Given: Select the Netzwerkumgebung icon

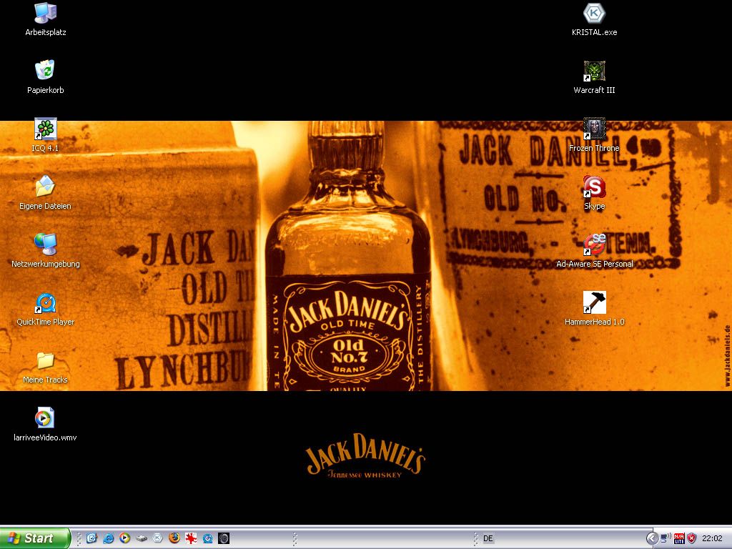Looking at the screenshot, I should coord(45,251).
